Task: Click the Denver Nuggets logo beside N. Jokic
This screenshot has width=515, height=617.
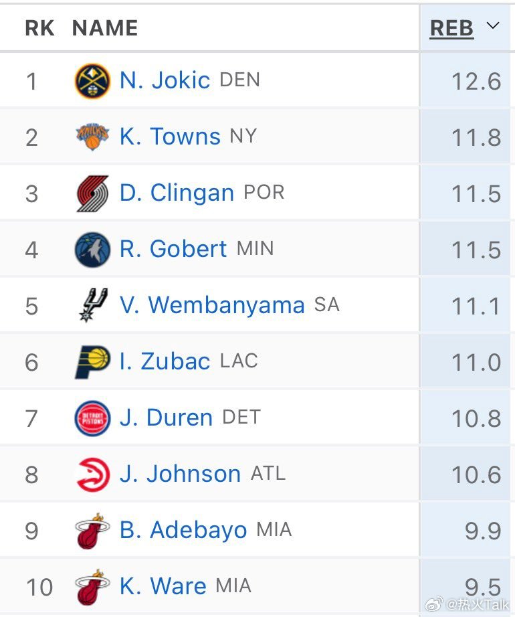Action: point(92,80)
